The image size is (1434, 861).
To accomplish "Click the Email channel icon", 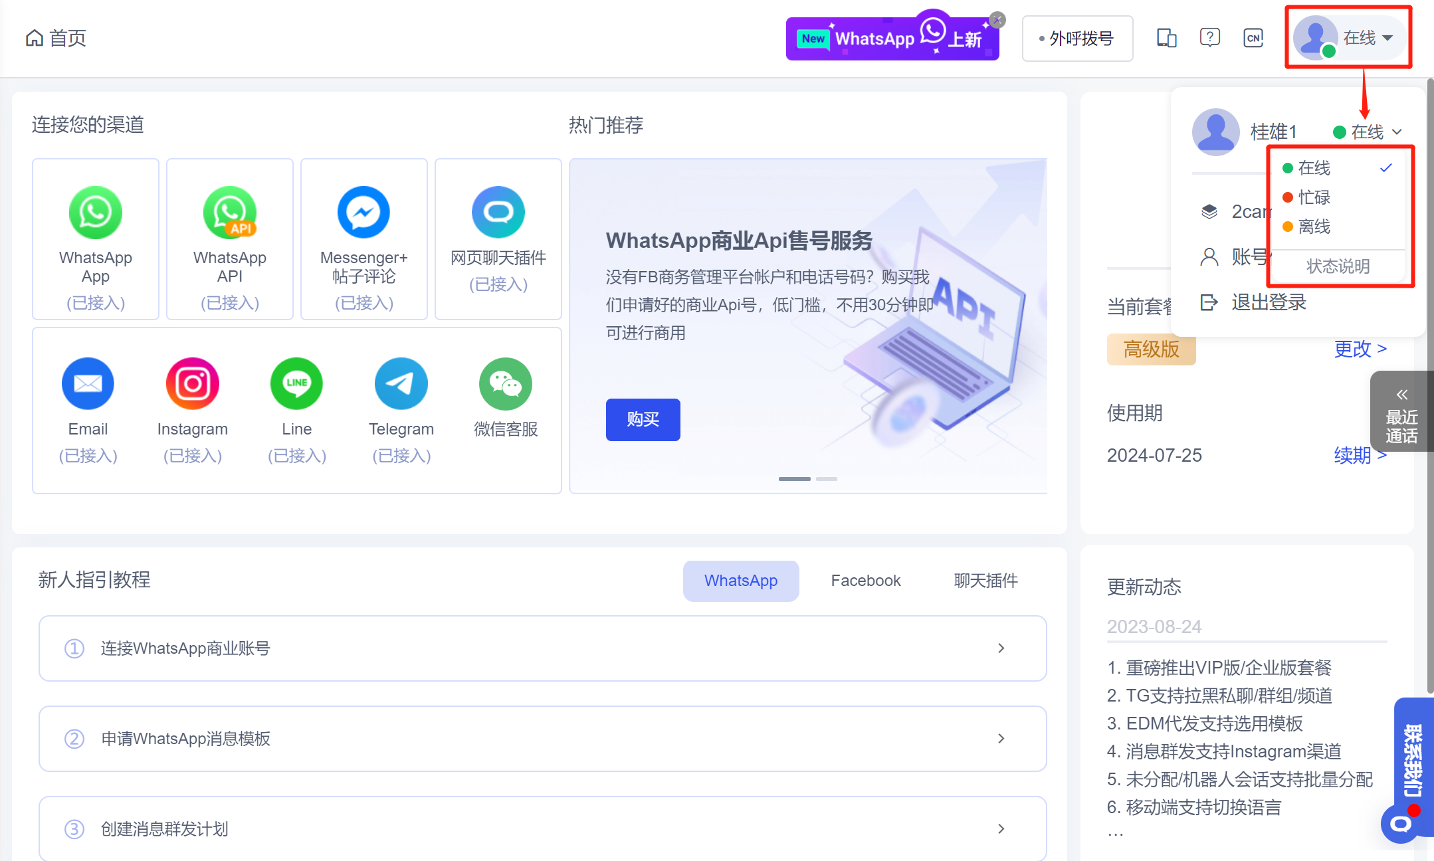I will (88, 384).
